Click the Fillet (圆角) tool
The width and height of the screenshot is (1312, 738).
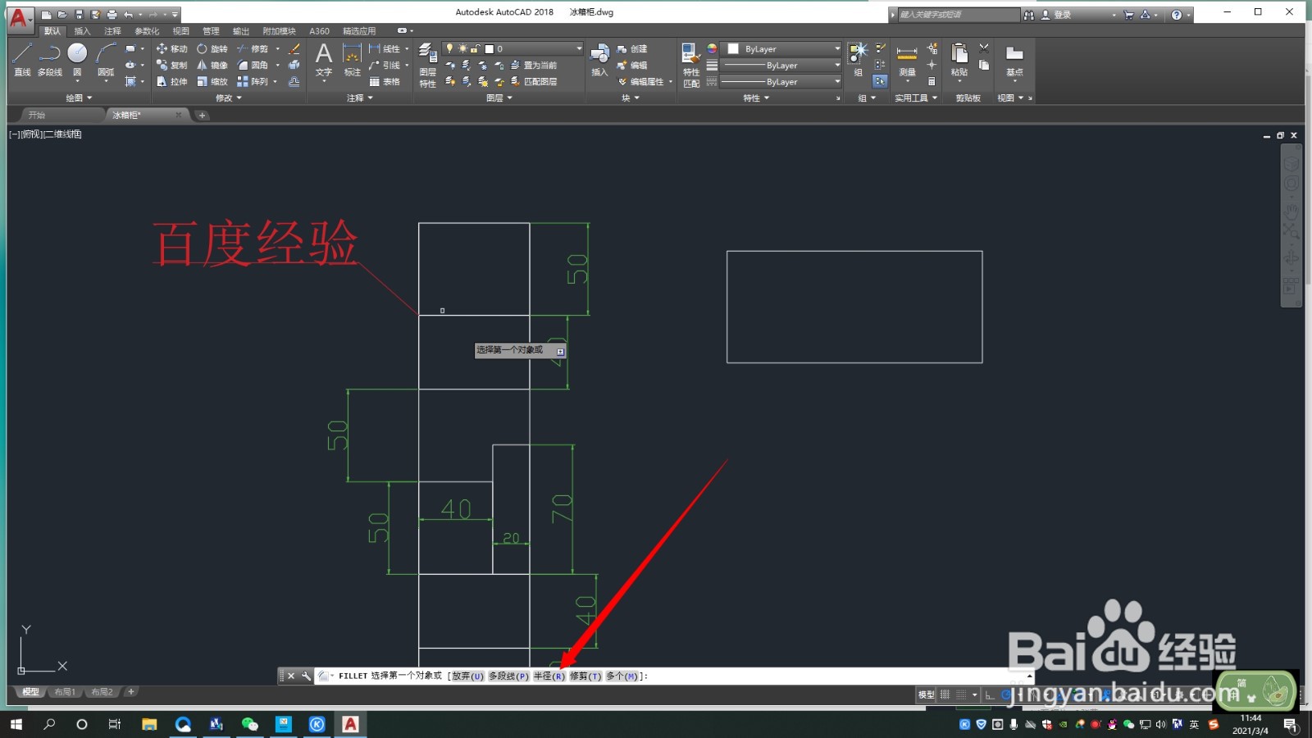pos(253,66)
